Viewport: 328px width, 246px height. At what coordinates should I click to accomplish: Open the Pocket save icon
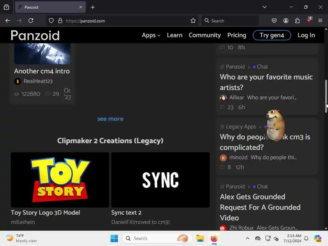[x=274, y=20]
